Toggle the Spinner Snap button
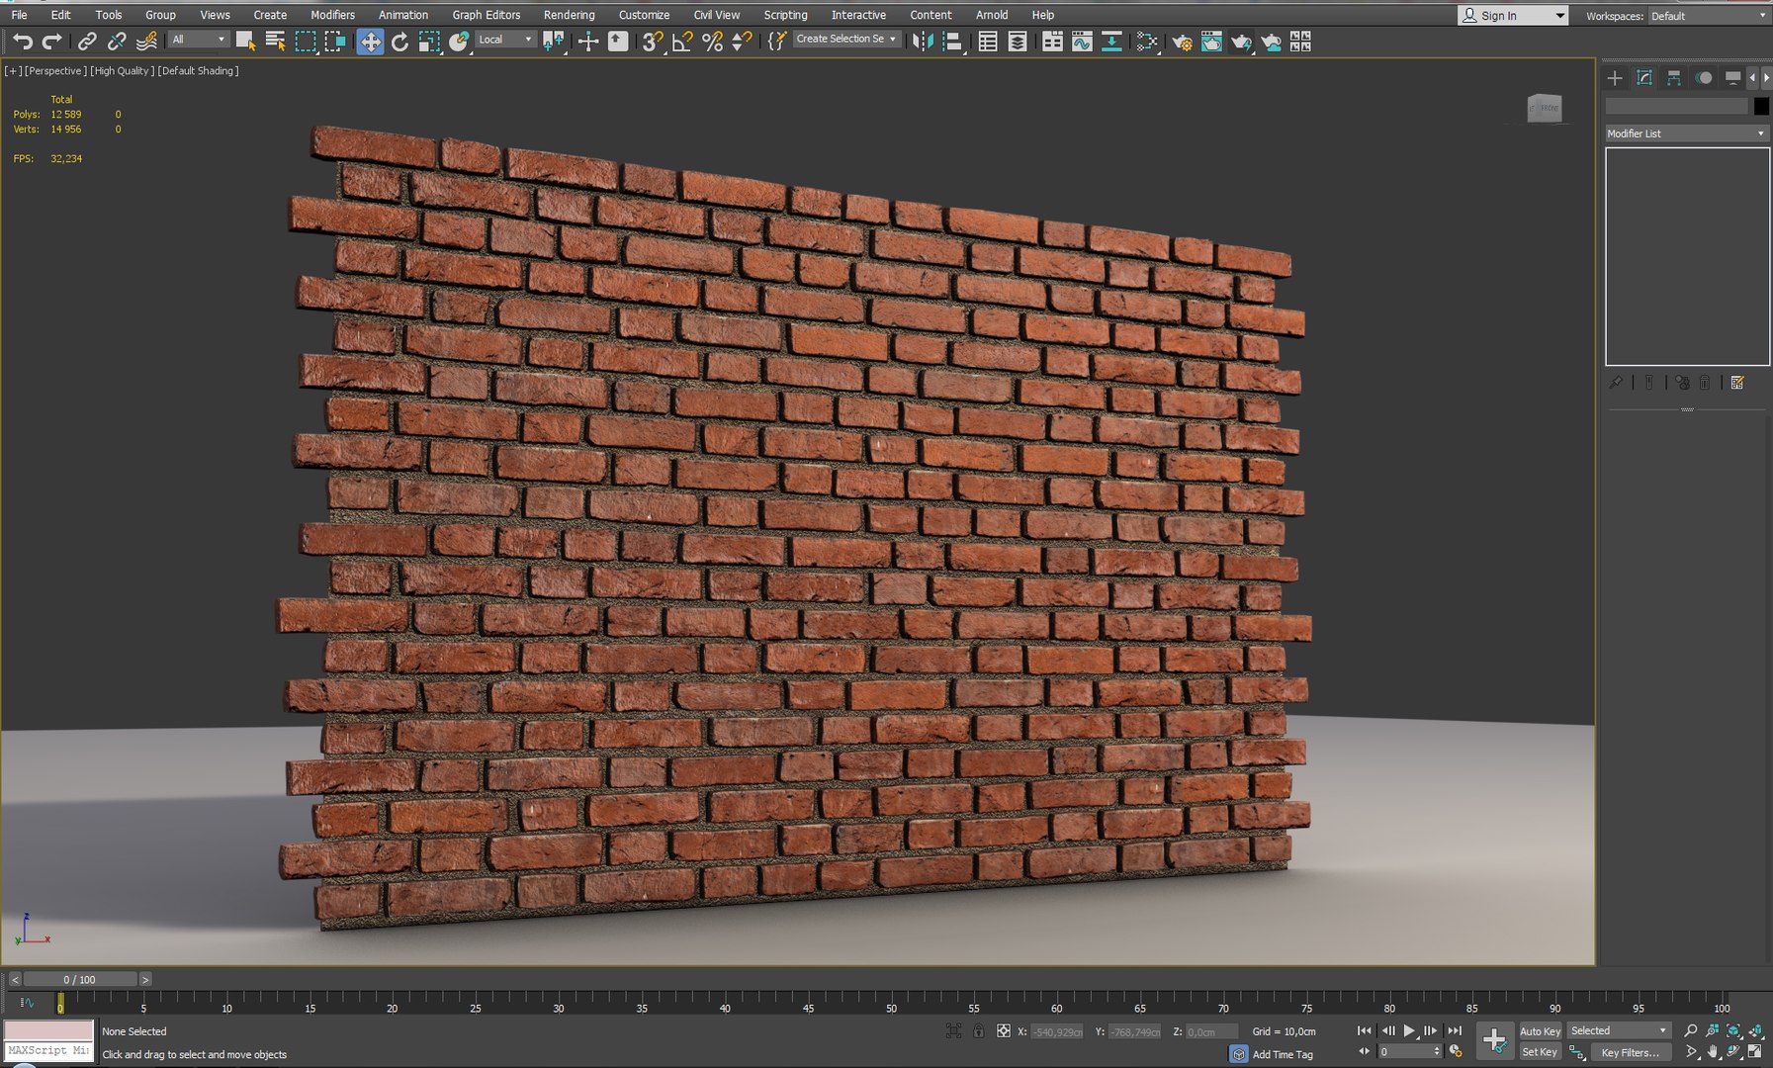Viewport: 1773px width, 1068px height. (x=742, y=41)
